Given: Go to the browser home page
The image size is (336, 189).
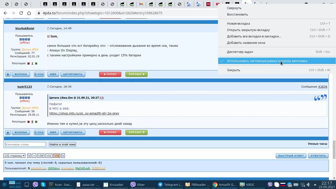Looking at the screenshot, I should point(29,13).
